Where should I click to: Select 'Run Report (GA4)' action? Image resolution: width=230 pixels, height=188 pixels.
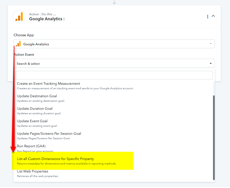click(31, 146)
